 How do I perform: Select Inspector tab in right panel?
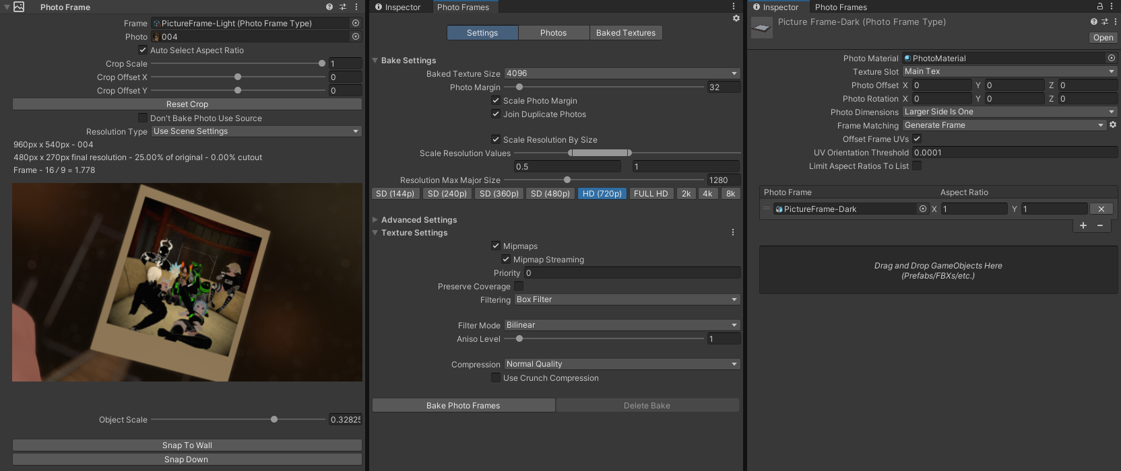pos(776,7)
